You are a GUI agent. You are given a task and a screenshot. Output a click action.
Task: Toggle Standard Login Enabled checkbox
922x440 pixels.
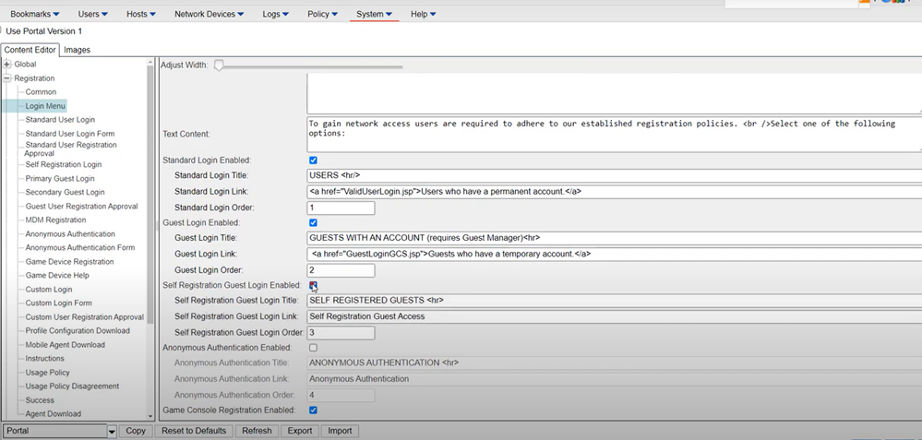[x=313, y=161]
